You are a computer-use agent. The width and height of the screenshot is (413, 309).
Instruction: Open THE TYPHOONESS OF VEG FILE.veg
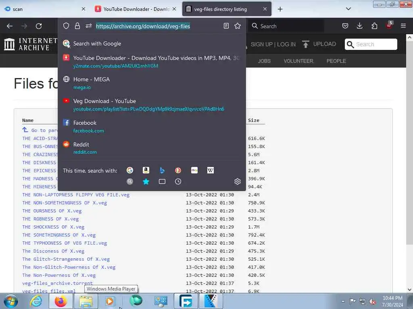coord(65,243)
